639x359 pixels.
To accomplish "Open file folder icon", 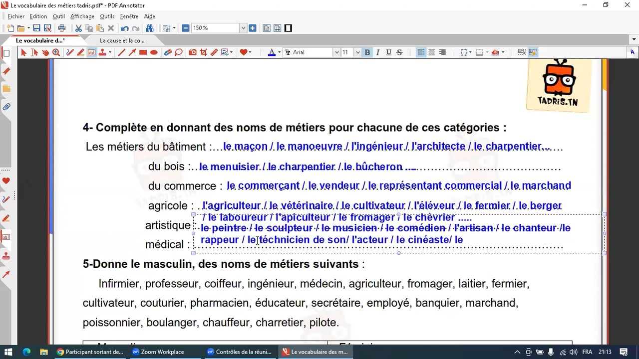I will pos(21,28).
